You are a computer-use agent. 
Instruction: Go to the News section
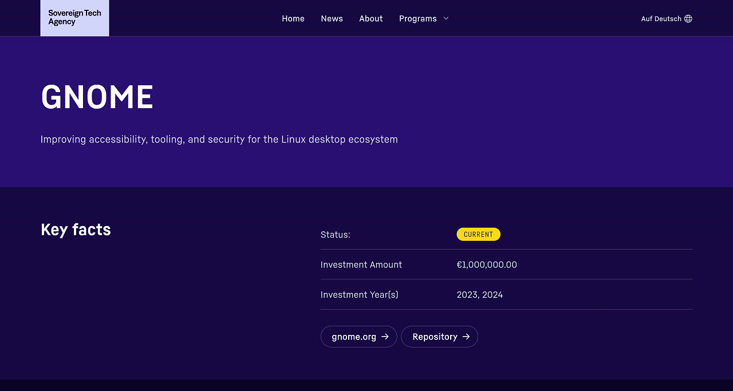coord(332,18)
